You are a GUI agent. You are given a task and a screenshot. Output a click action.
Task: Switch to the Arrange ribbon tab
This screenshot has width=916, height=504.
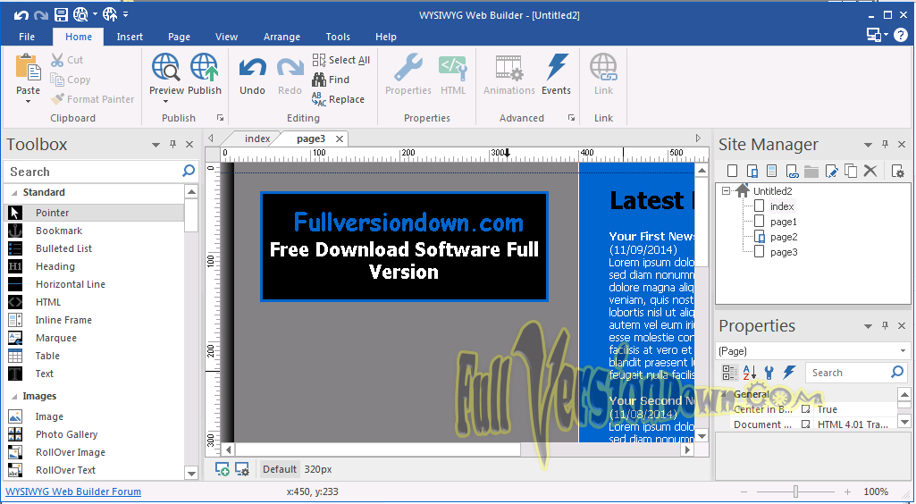(282, 37)
